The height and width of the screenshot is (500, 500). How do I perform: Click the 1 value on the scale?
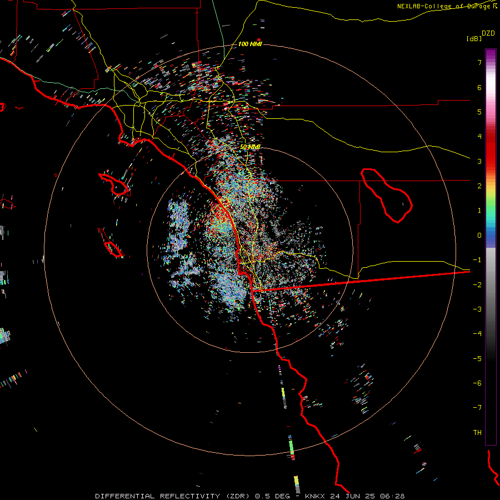pyautogui.click(x=479, y=211)
